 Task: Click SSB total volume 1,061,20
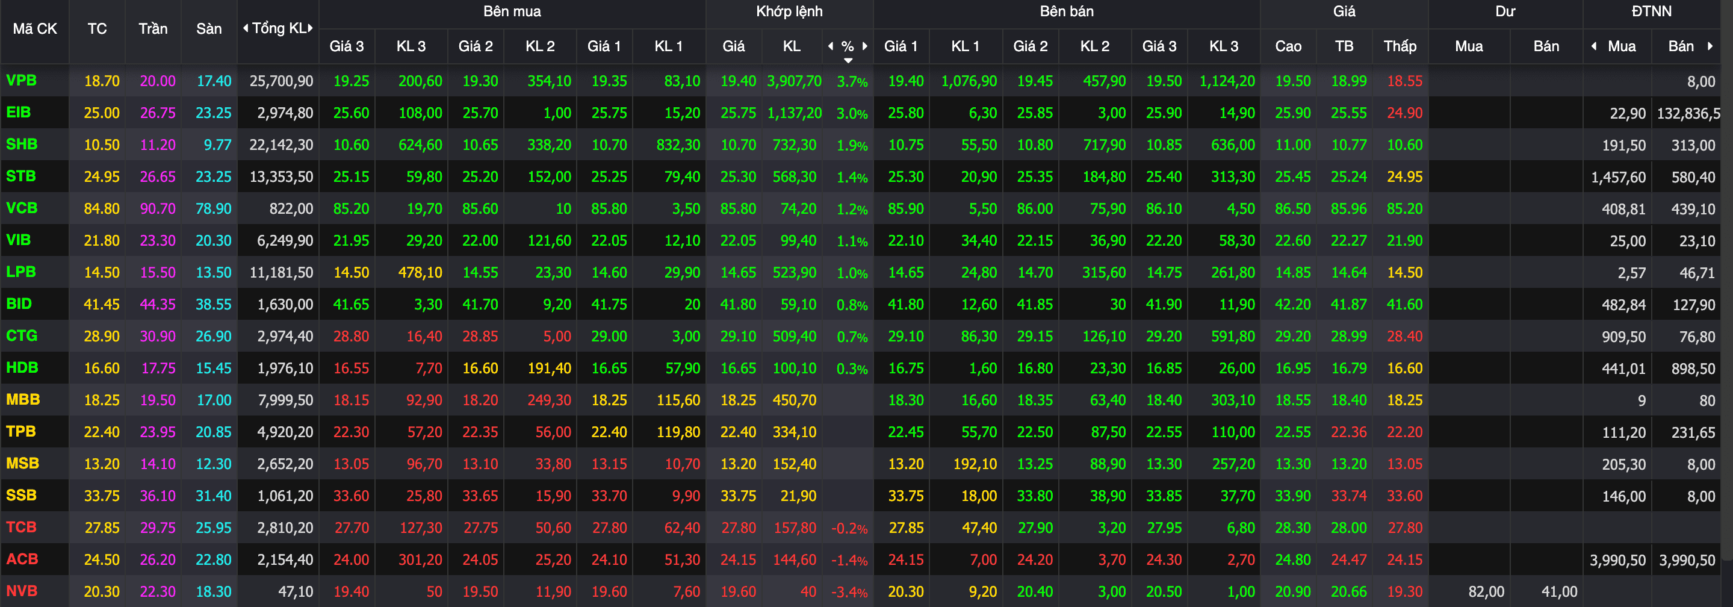[x=285, y=496]
